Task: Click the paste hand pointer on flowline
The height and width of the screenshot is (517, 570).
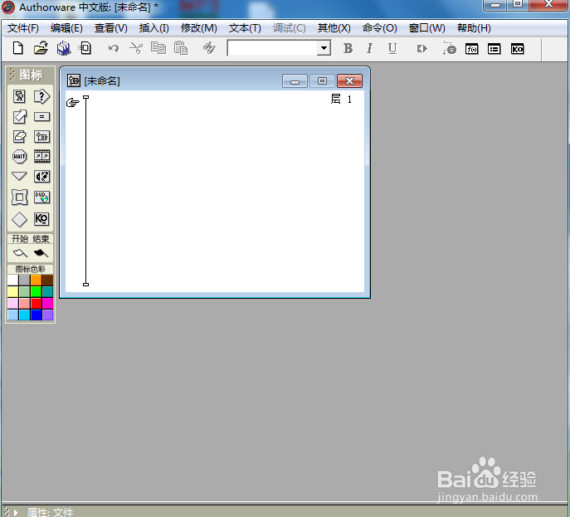Action: [x=73, y=103]
